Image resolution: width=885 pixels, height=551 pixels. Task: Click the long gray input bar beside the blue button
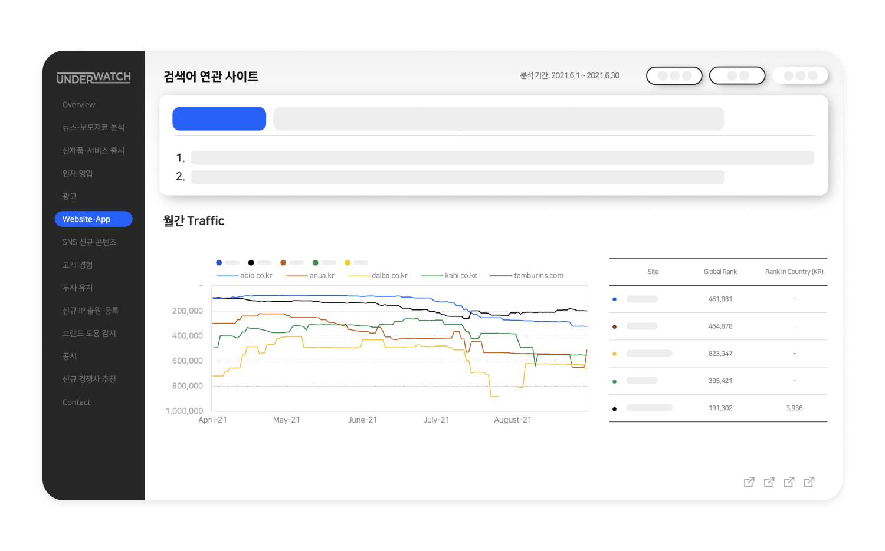(498, 119)
